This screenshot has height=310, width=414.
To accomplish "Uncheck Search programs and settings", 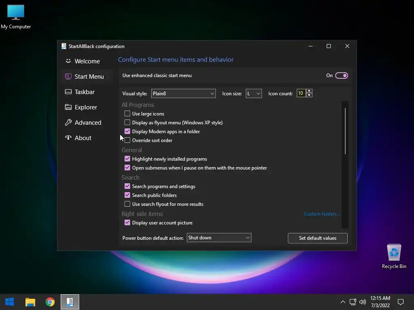I will click(127, 186).
